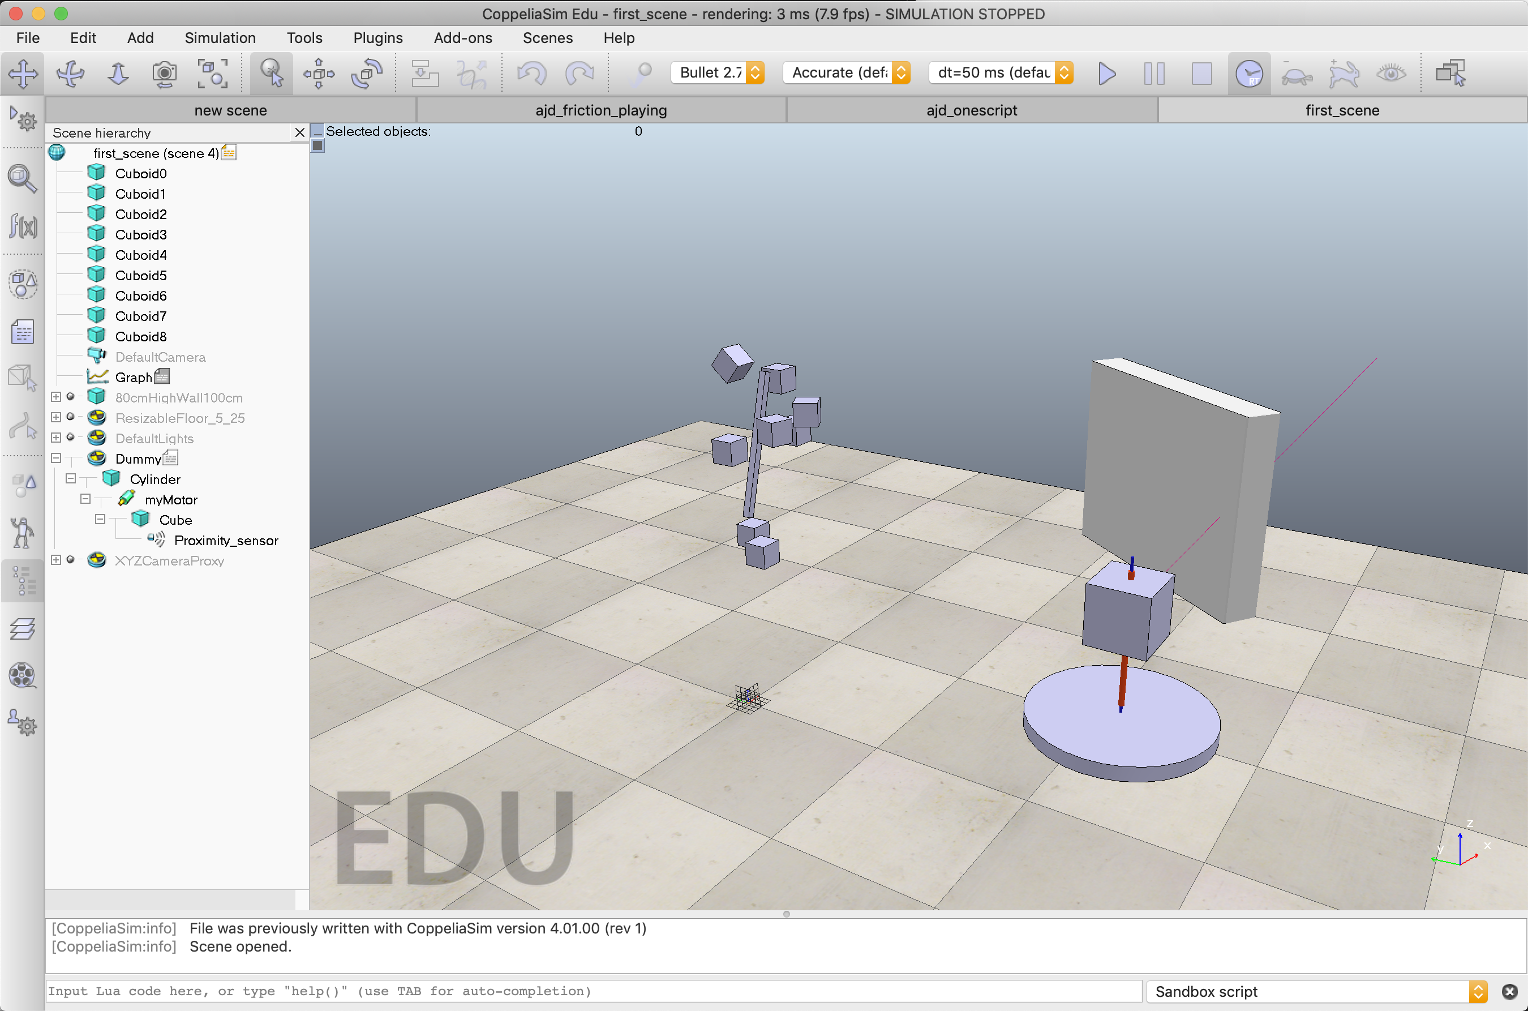Toggle real-time simulation mode
The height and width of the screenshot is (1011, 1528).
pos(1248,74)
